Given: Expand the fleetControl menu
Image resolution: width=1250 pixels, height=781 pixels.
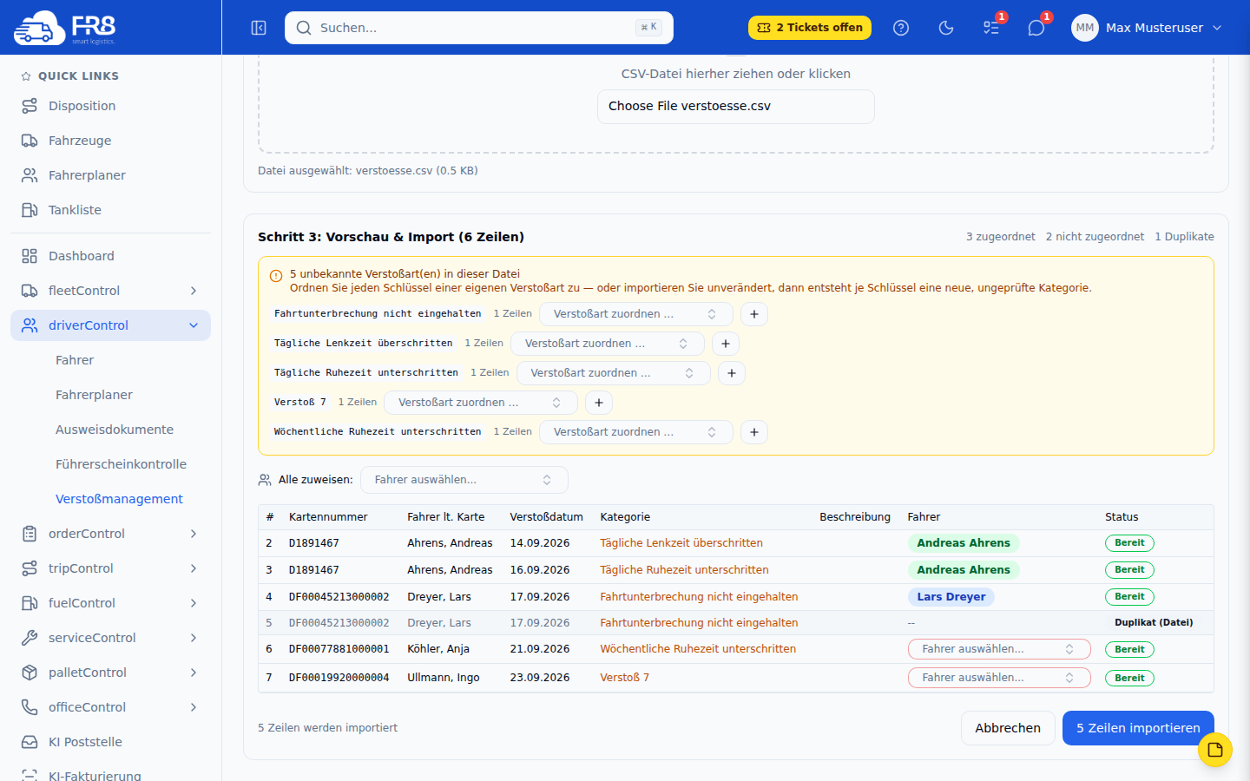Looking at the screenshot, I should tap(110, 291).
